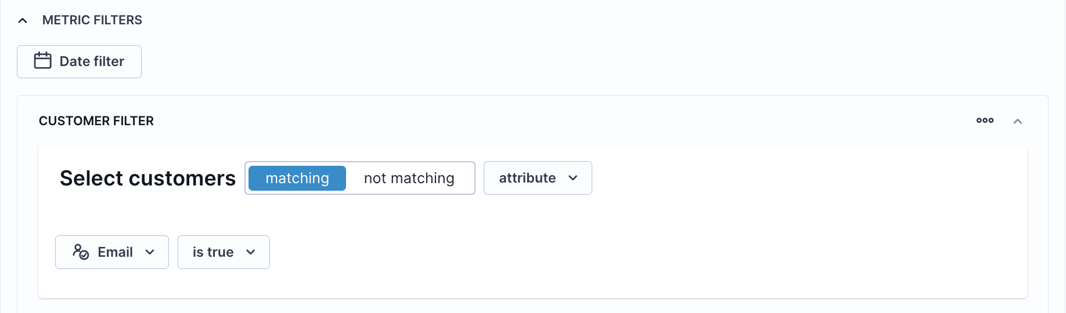Viewport: 1066px width, 313px height.
Task: Click the Date filter label text
Action: (x=92, y=61)
